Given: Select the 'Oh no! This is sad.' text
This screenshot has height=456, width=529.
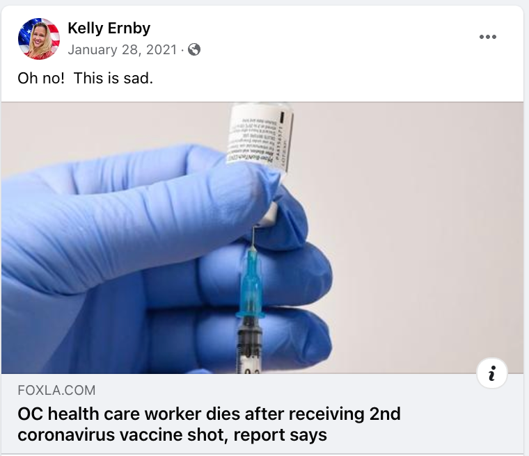Looking at the screenshot, I should pos(86,78).
